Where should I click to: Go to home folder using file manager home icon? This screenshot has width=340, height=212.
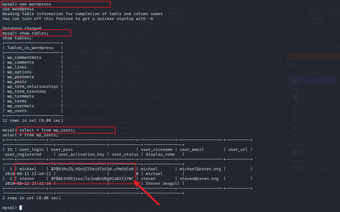coord(321,48)
